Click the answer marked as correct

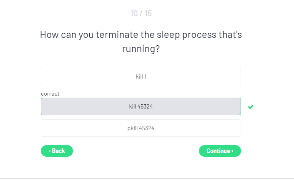[141, 106]
